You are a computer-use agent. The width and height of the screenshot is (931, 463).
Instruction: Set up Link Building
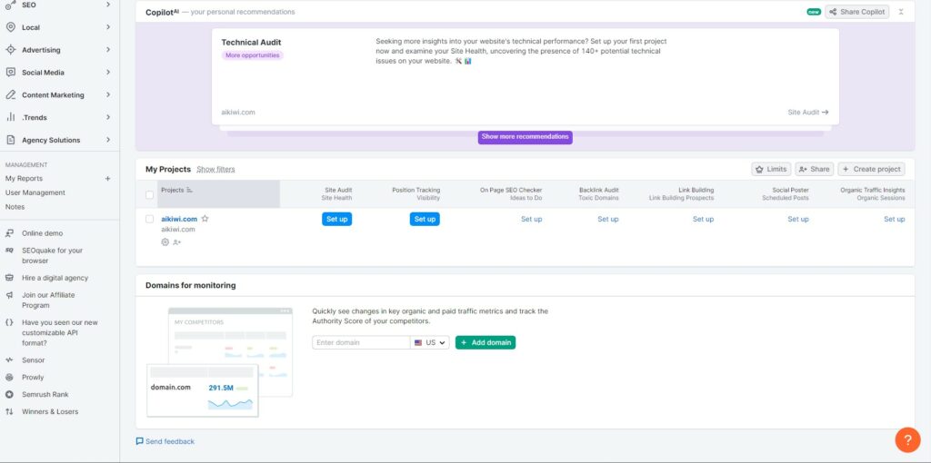(x=703, y=220)
